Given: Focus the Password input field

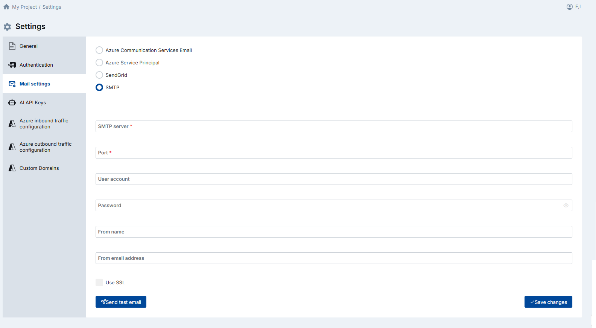Looking at the screenshot, I should tap(334, 205).
